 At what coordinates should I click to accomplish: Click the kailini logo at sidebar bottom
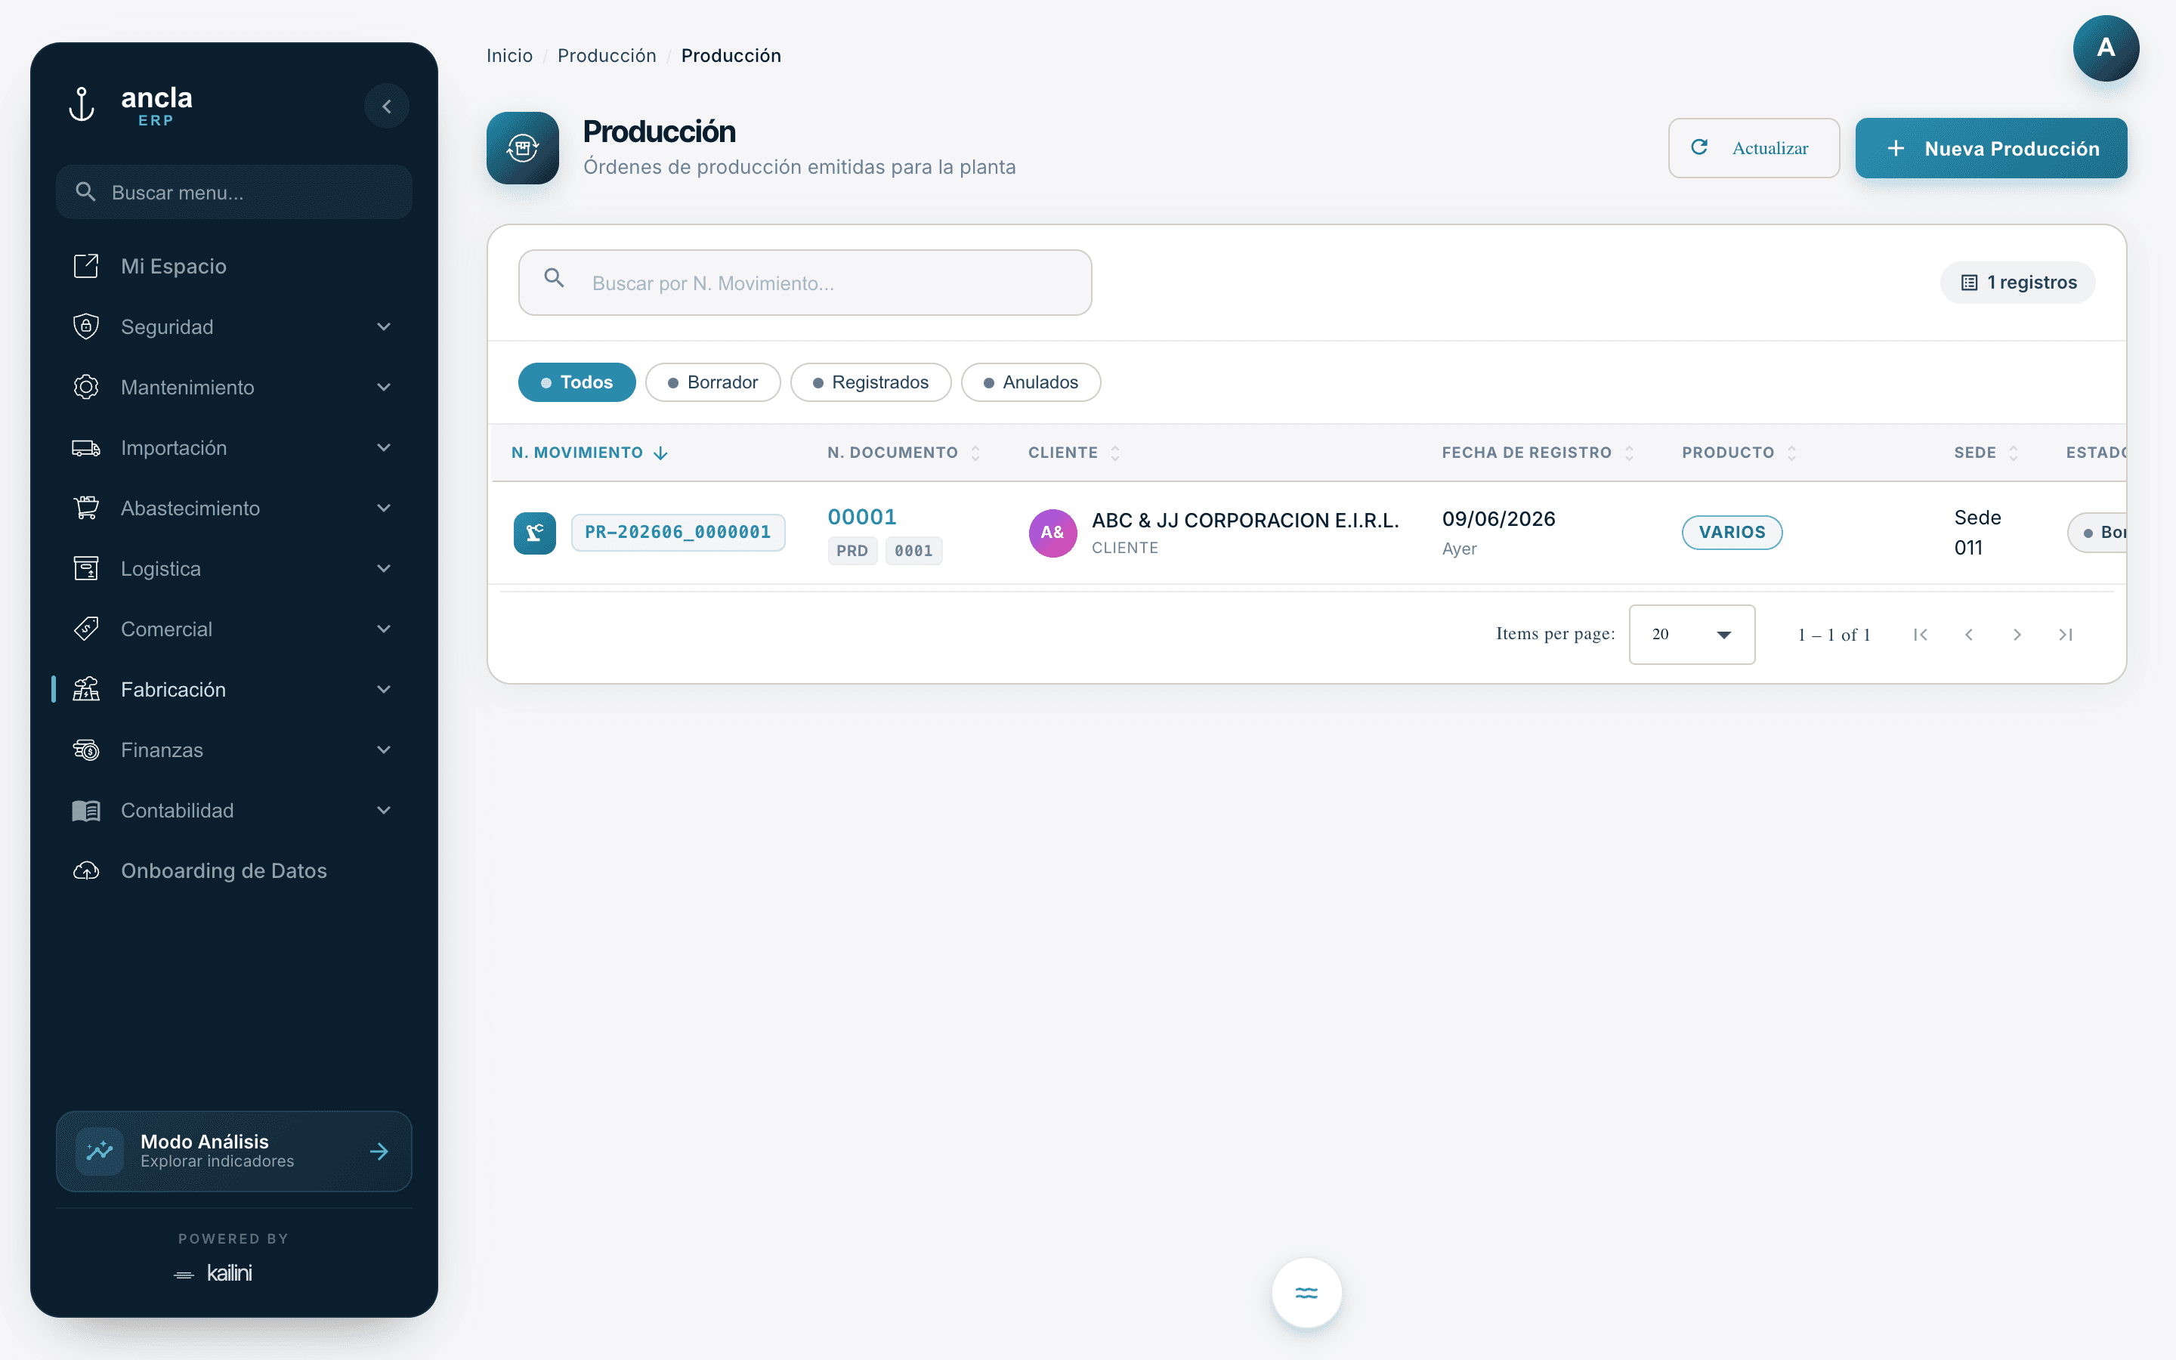coord(214,1273)
